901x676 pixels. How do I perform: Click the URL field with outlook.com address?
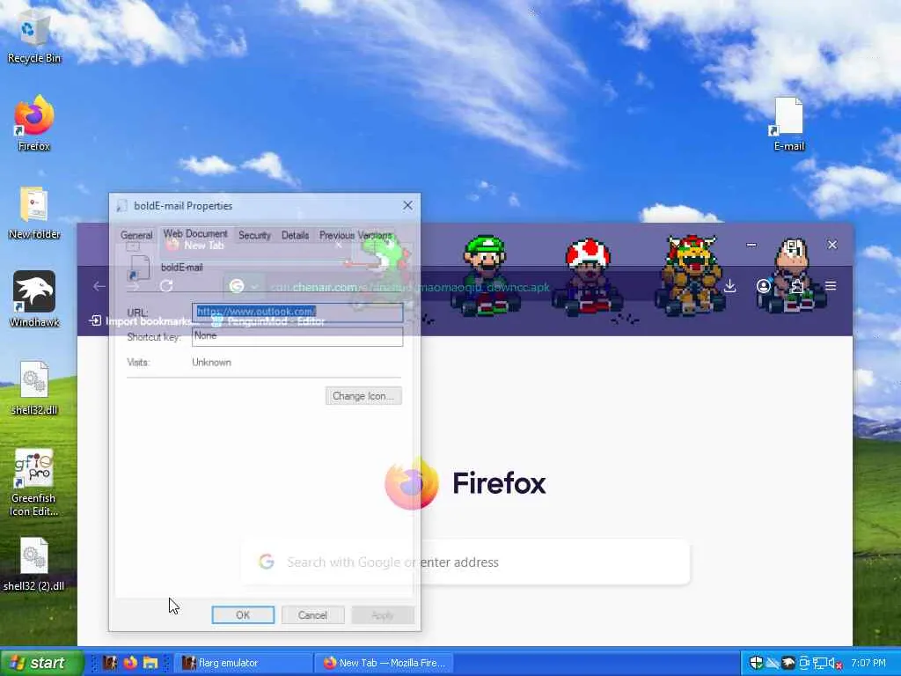(x=297, y=312)
